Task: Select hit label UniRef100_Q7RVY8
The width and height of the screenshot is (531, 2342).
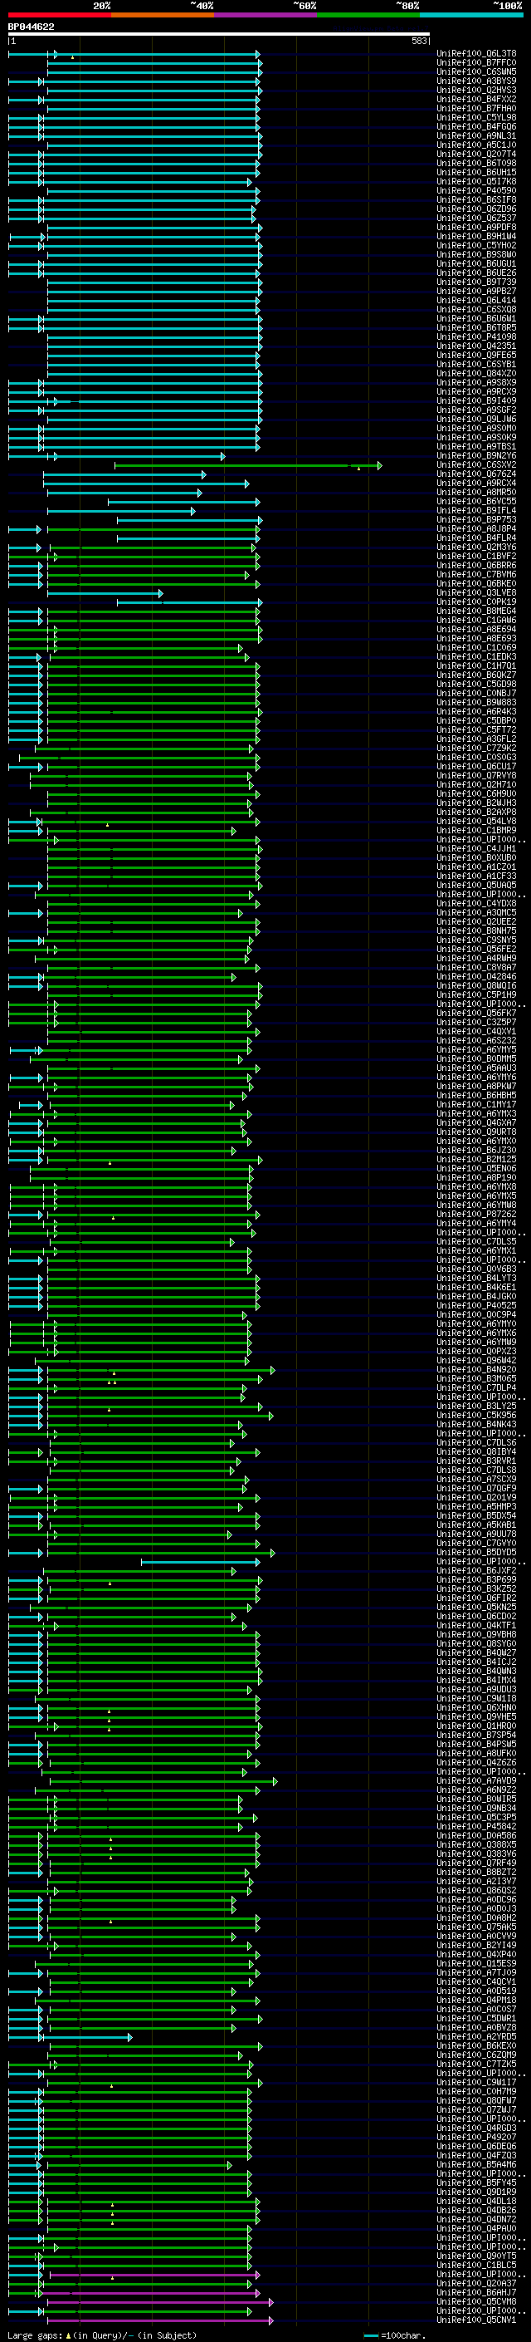Action: (476, 775)
